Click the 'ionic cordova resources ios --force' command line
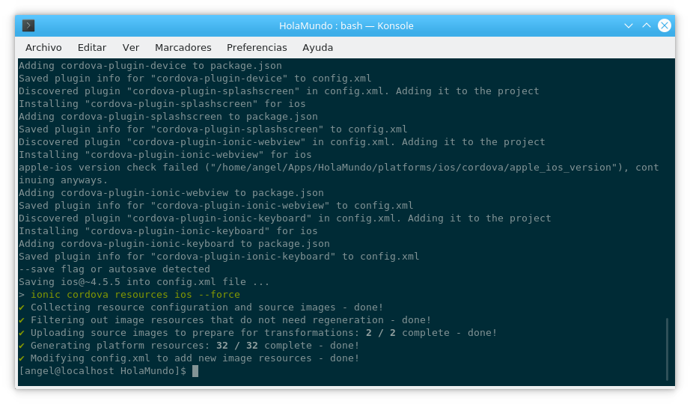Image resolution: width=690 pixels, height=404 pixels. (129, 295)
